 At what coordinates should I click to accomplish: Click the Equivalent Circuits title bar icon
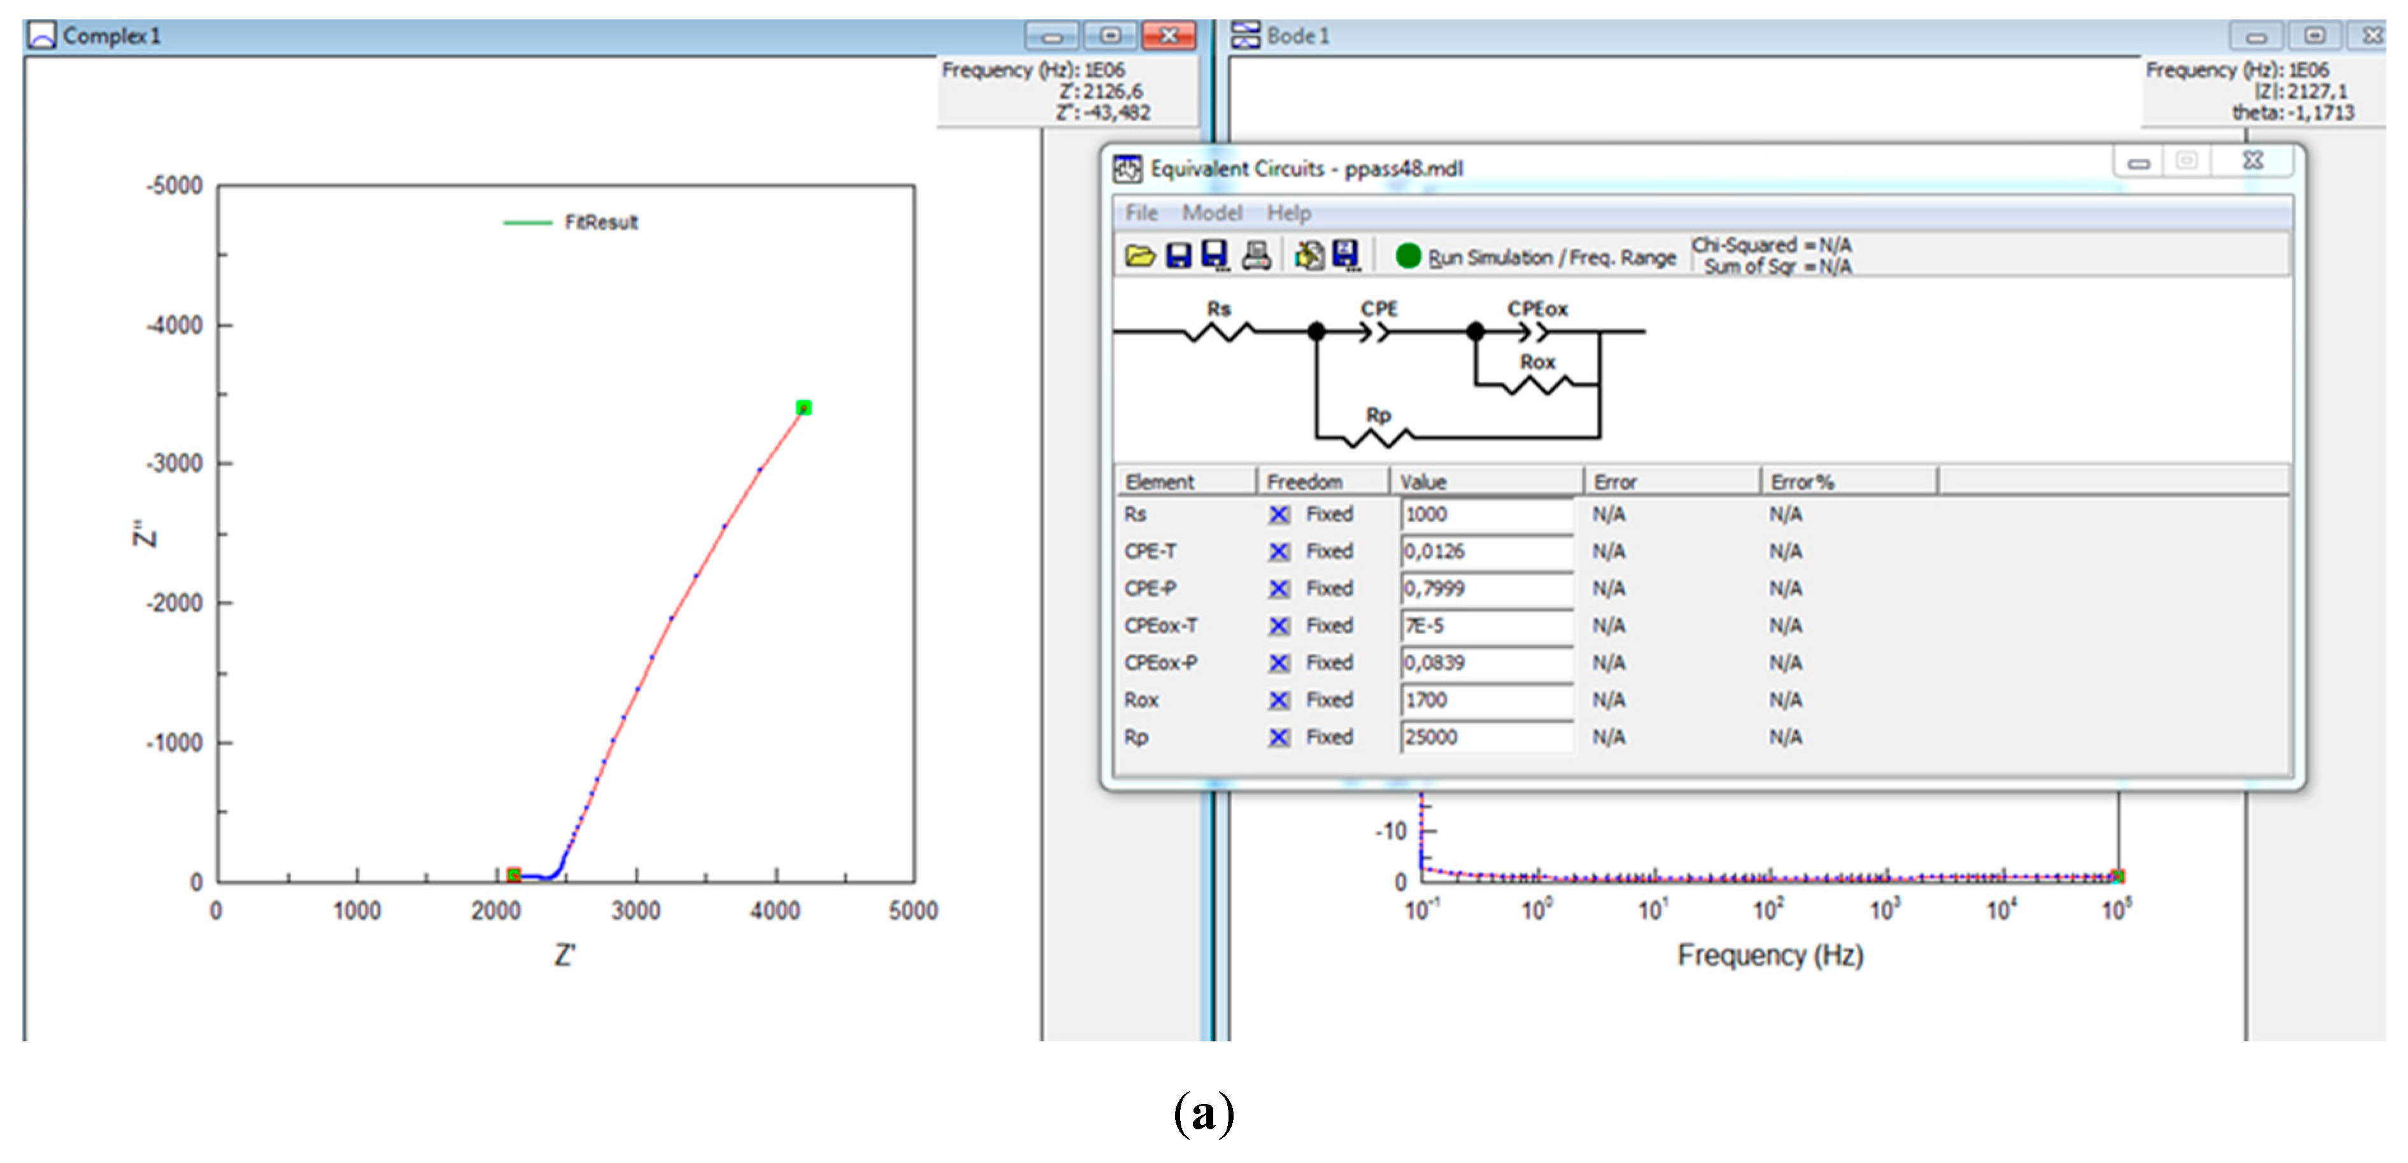click(x=1127, y=169)
